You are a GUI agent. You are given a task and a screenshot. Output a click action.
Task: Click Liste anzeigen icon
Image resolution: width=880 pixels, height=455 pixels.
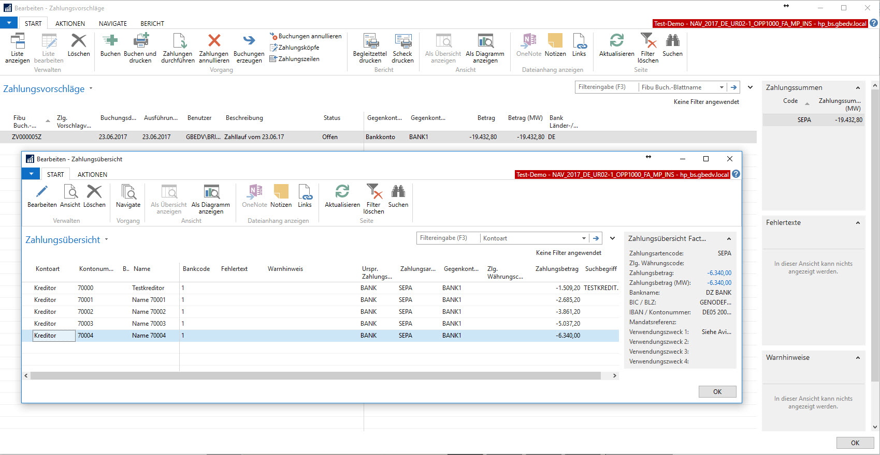[x=18, y=40]
